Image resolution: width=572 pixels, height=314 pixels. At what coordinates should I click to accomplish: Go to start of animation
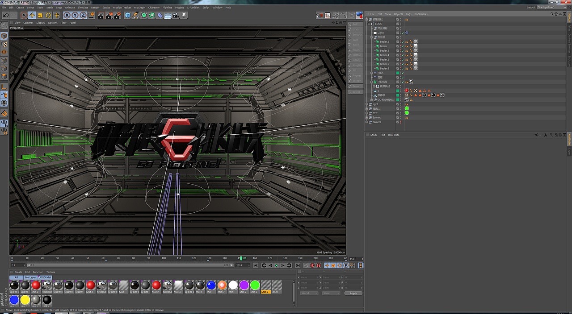click(256, 265)
